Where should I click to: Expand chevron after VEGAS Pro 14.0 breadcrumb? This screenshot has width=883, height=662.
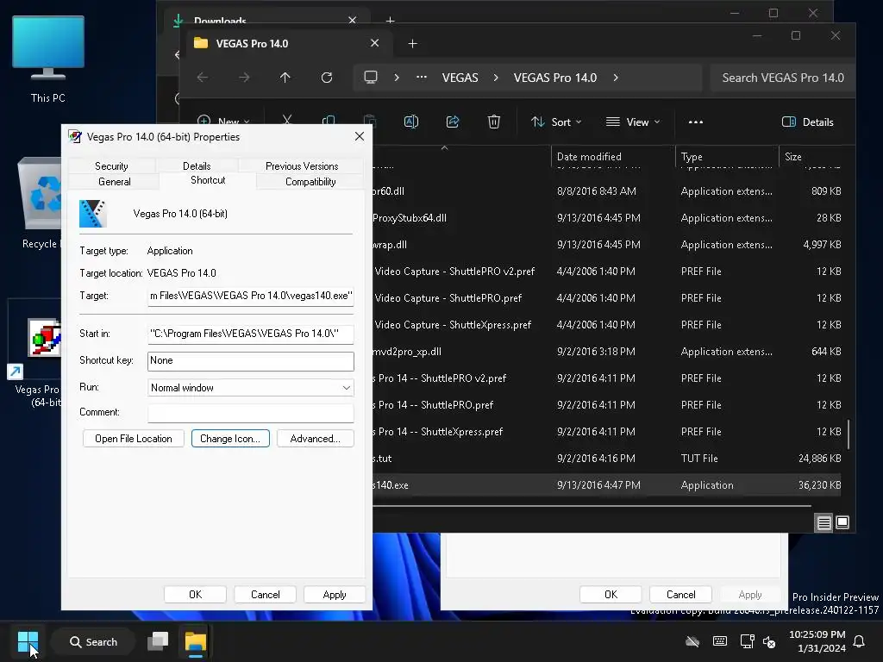616,78
